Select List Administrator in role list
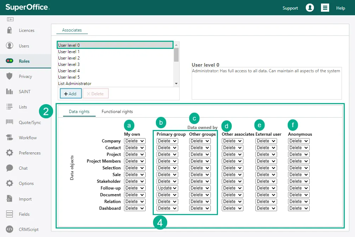The image size is (355, 237). [x=75, y=84]
